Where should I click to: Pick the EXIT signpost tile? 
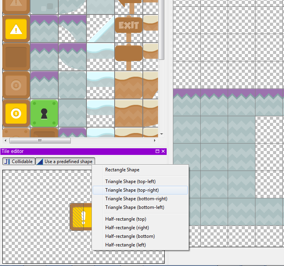tap(129, 29)
